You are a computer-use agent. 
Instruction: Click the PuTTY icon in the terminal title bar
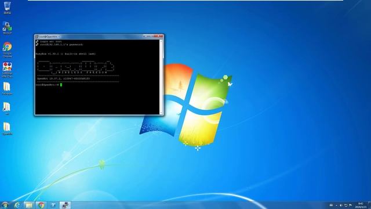(x=37, y=37)
